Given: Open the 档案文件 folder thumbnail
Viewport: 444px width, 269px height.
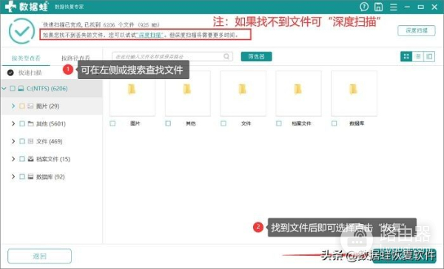Looking at the screenshot, I should click(298, 93).
